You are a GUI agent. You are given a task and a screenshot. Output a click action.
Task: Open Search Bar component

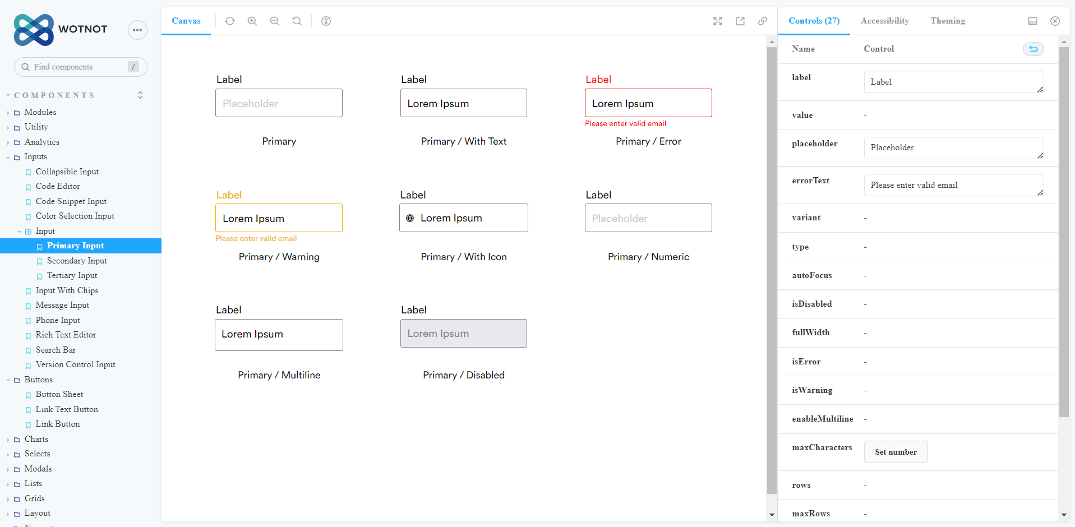pos(56,350)
